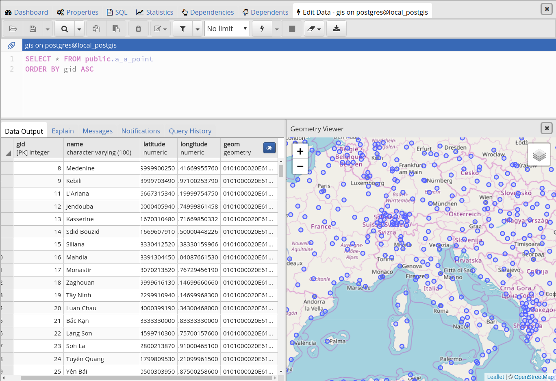Open the map layers control
The height and width of the screenshot is (381, 556).
click(x=539, y=155)
